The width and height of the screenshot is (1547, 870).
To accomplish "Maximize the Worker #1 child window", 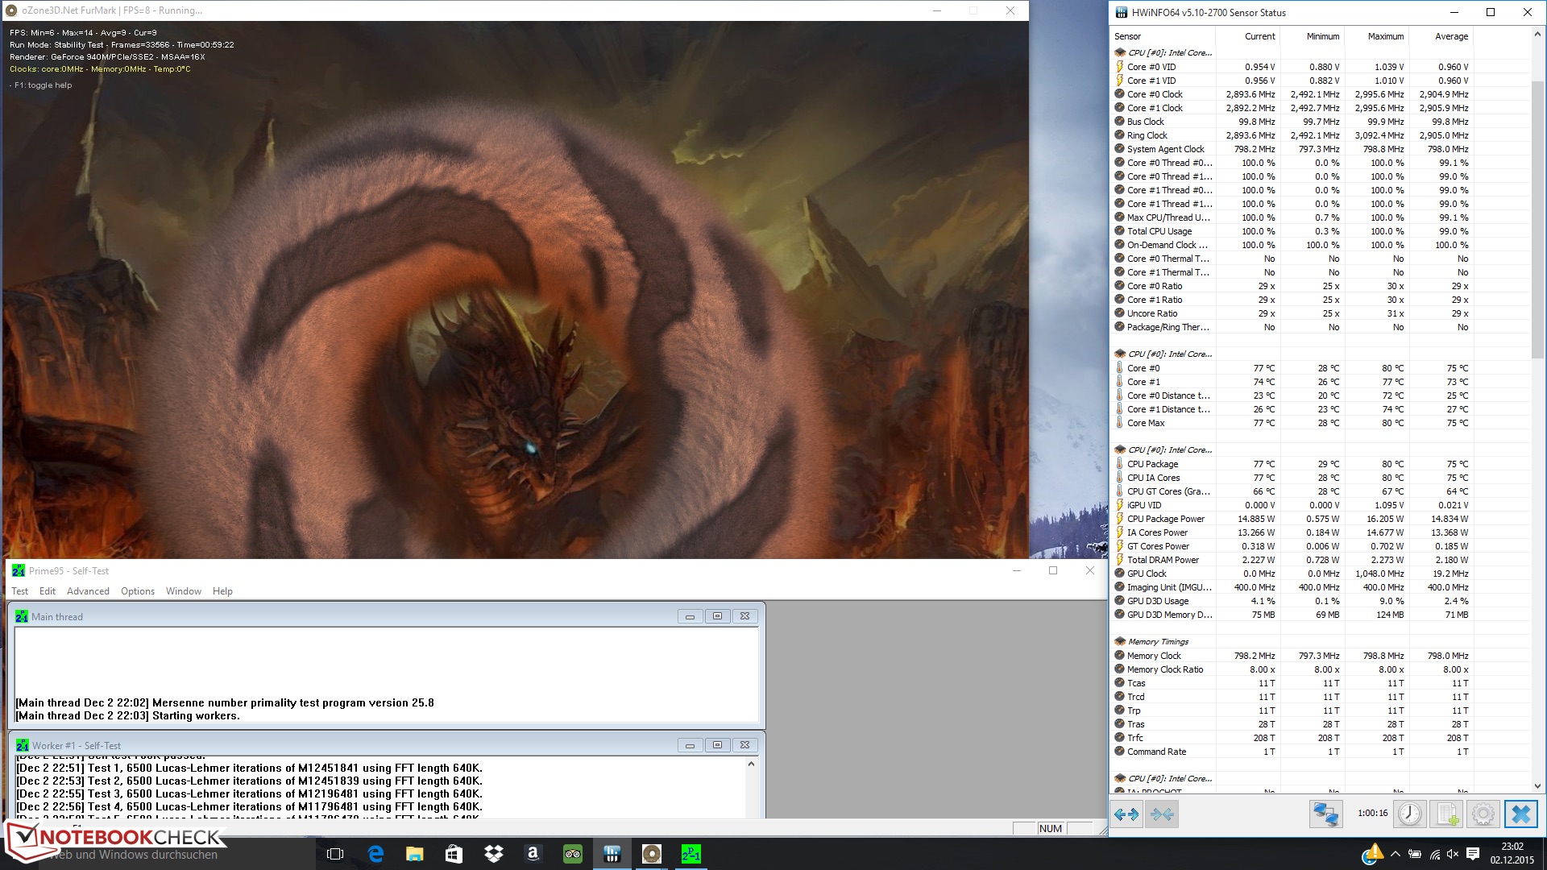I will point(717,745).
